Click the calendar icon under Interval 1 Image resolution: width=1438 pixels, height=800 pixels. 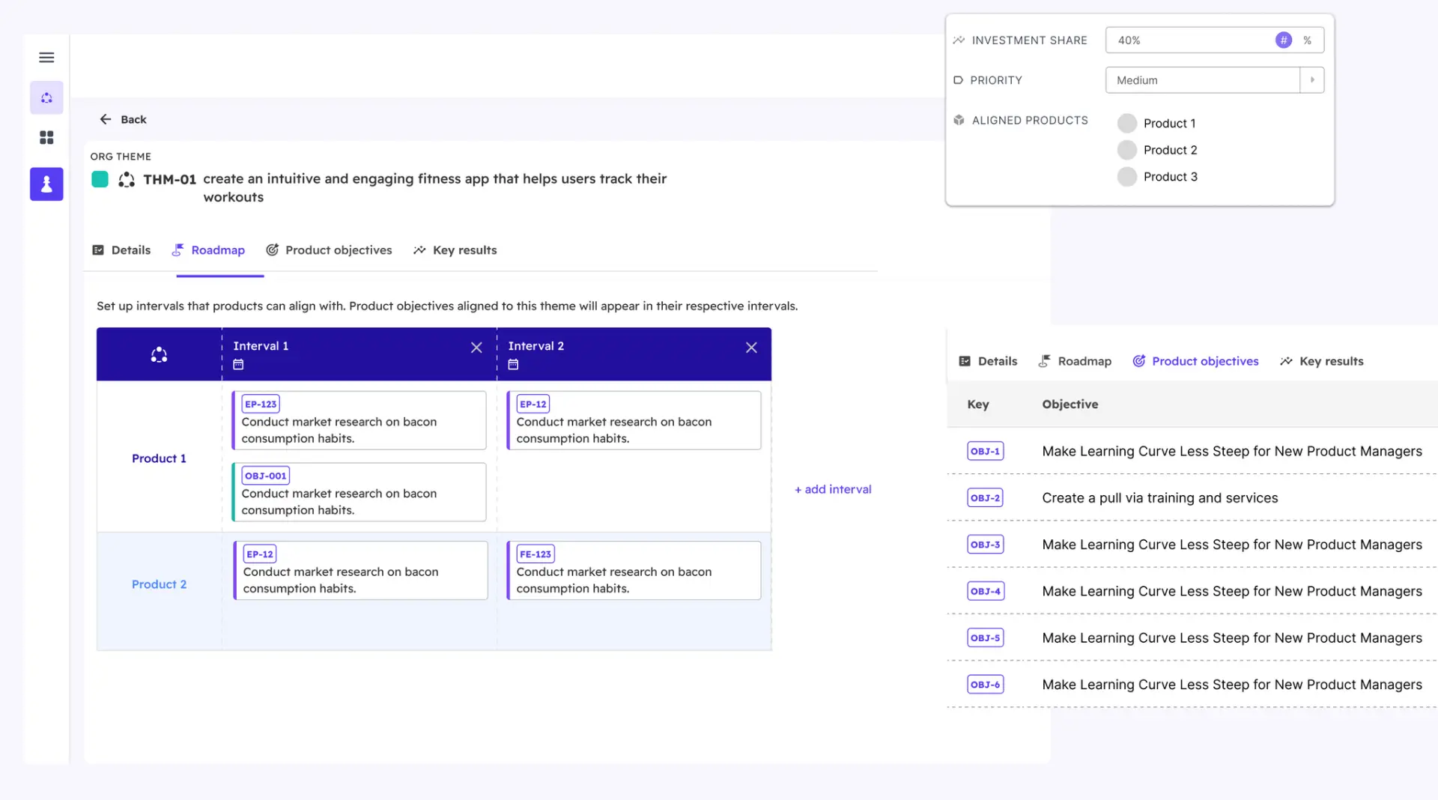pos(238,365)
